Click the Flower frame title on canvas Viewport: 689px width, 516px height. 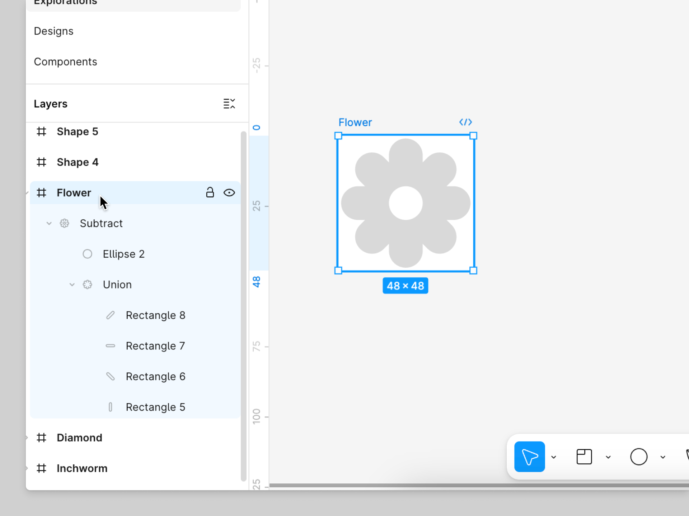pyautogui.click(x=355, y=123)
